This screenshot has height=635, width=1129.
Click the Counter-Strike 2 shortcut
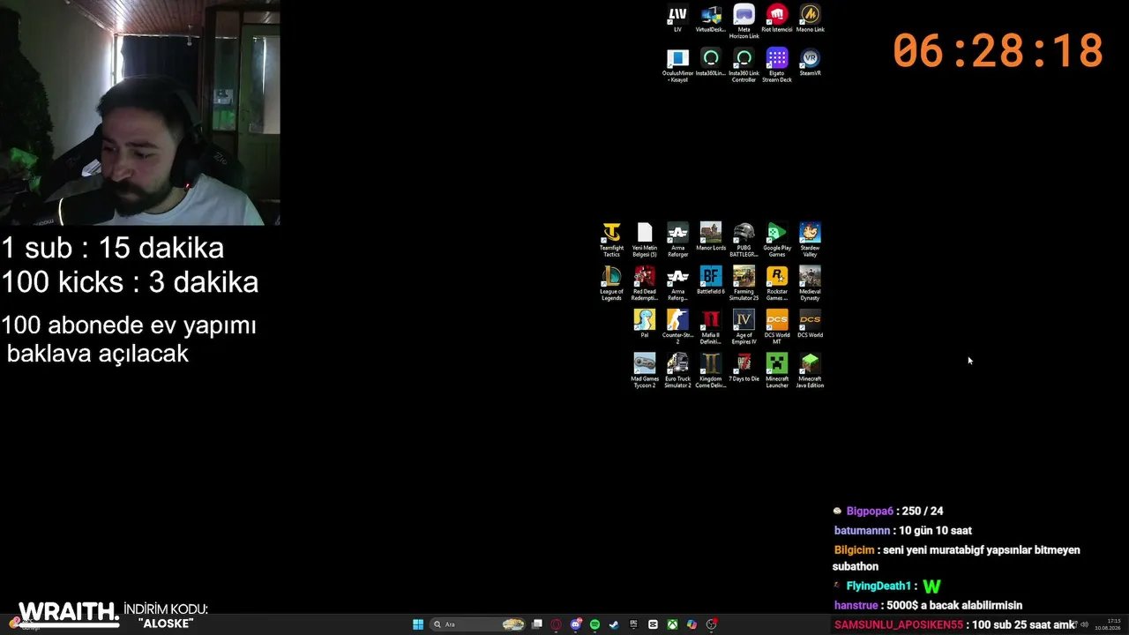coord(677,326)
